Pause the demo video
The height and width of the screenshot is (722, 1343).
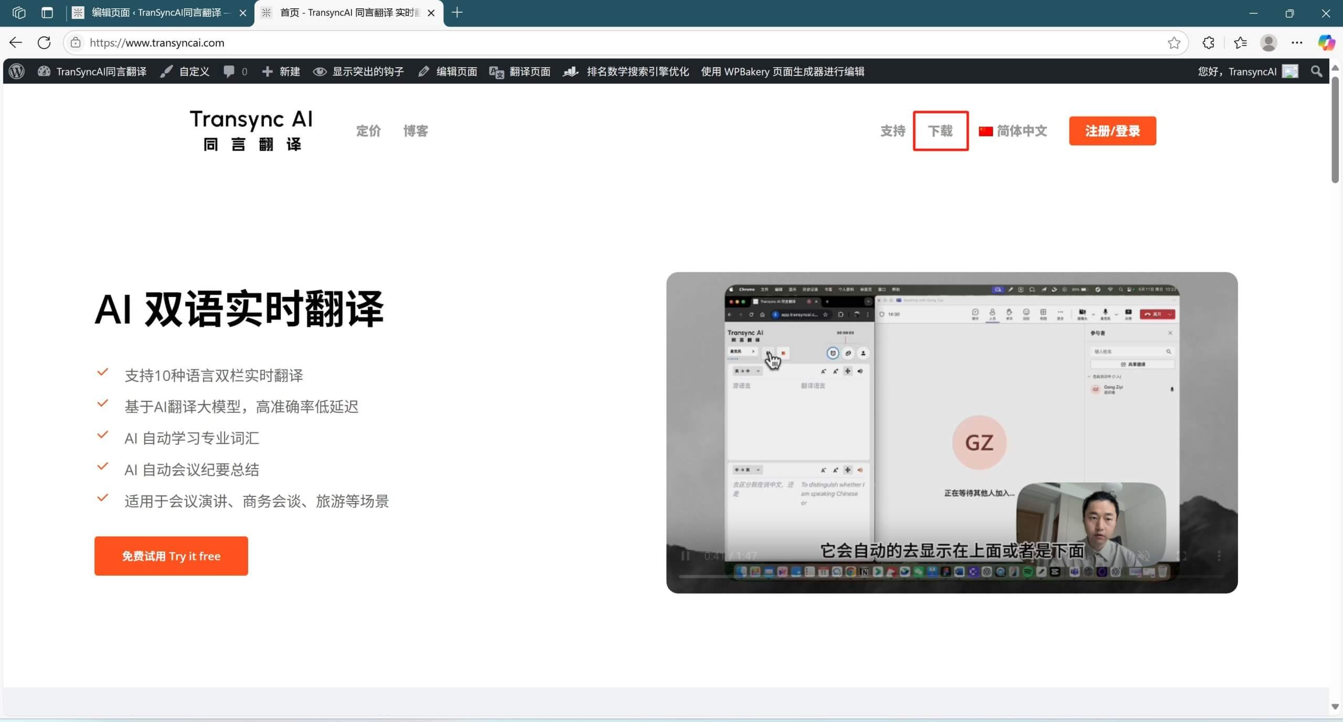point(685,556)
